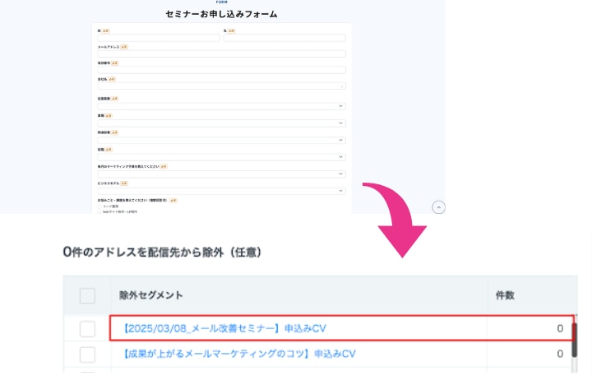The image size is (592, 385).
Task: Click the 電話番号 input field
Action: [x=221, y=70]
